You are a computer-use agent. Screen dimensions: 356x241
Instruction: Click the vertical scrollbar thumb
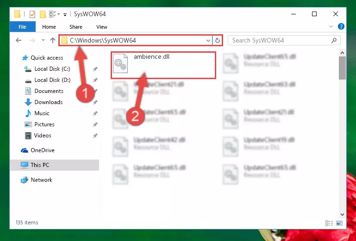342,68
